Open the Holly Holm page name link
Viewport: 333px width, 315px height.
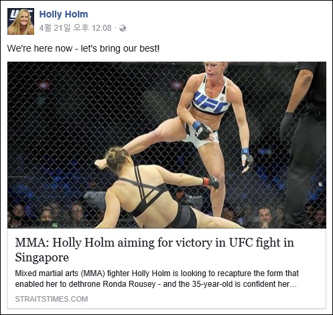click(64, 14)
